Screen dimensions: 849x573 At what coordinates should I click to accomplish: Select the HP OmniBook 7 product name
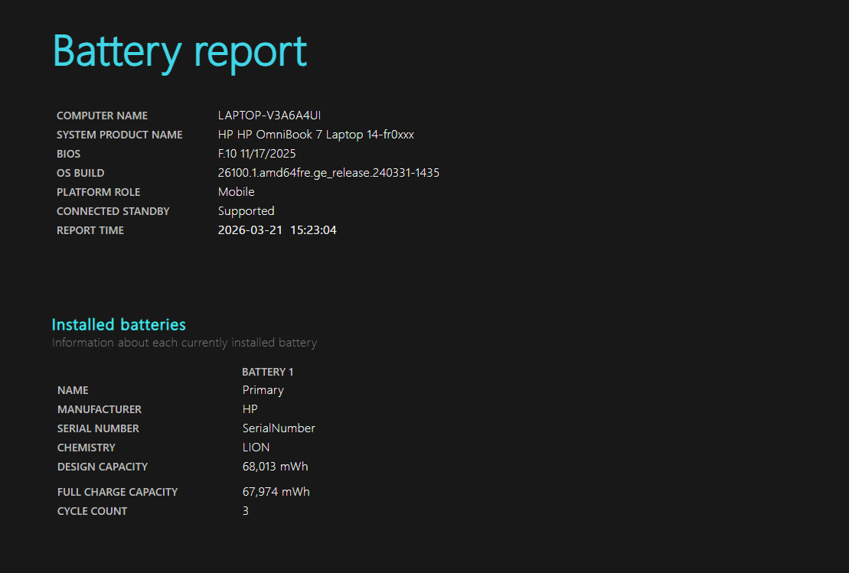click(x=315, y=135)
